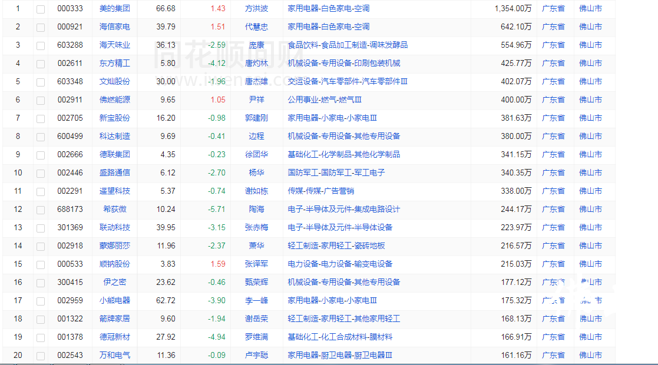Check the box for 箭牌家居

(41, 320)
